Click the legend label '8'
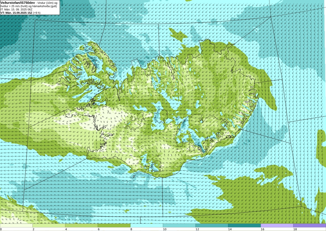This screenshot has height=231, width=326. pyautogui.click(x=131, y=229)
